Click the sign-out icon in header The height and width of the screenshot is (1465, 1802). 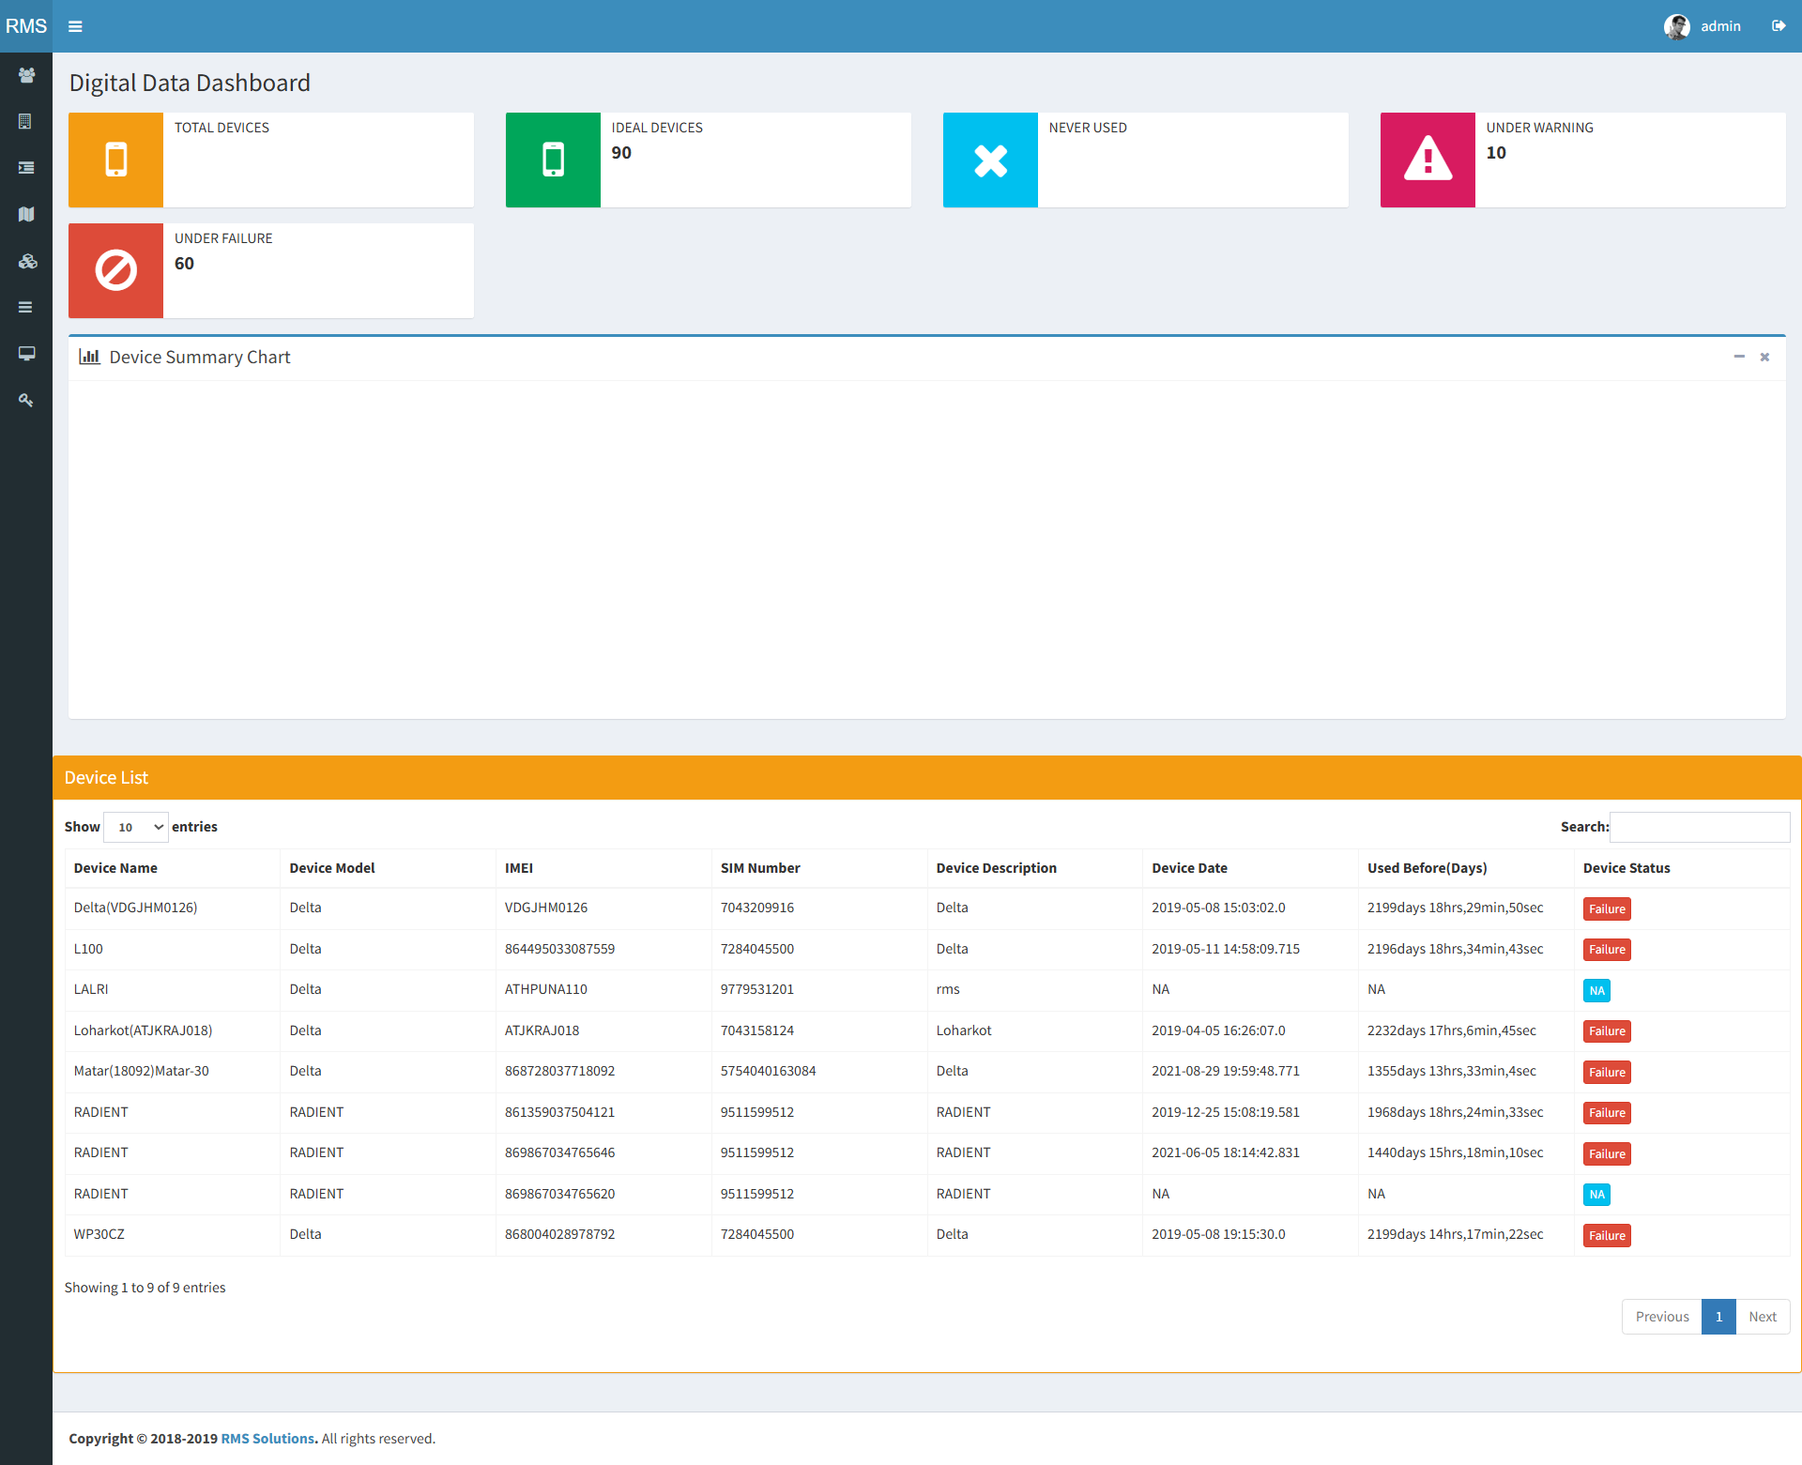[x=1778, y=26]
